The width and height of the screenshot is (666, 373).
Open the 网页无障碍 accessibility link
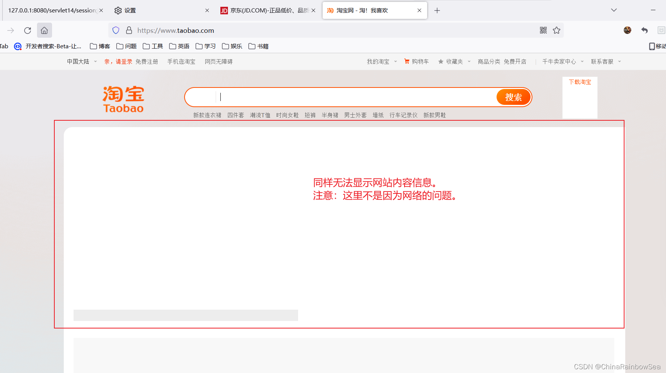(219, 61)
